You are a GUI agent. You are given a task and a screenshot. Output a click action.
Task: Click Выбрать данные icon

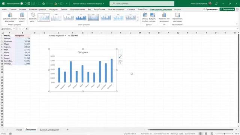pos(152,17)
